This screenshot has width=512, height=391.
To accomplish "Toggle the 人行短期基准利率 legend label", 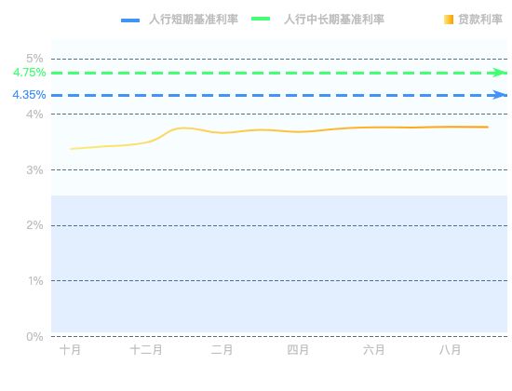I will coord(194,20).
